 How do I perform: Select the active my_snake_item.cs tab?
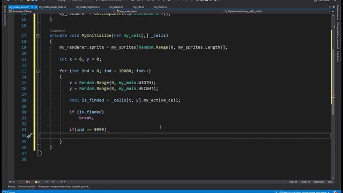pos(19,7)
